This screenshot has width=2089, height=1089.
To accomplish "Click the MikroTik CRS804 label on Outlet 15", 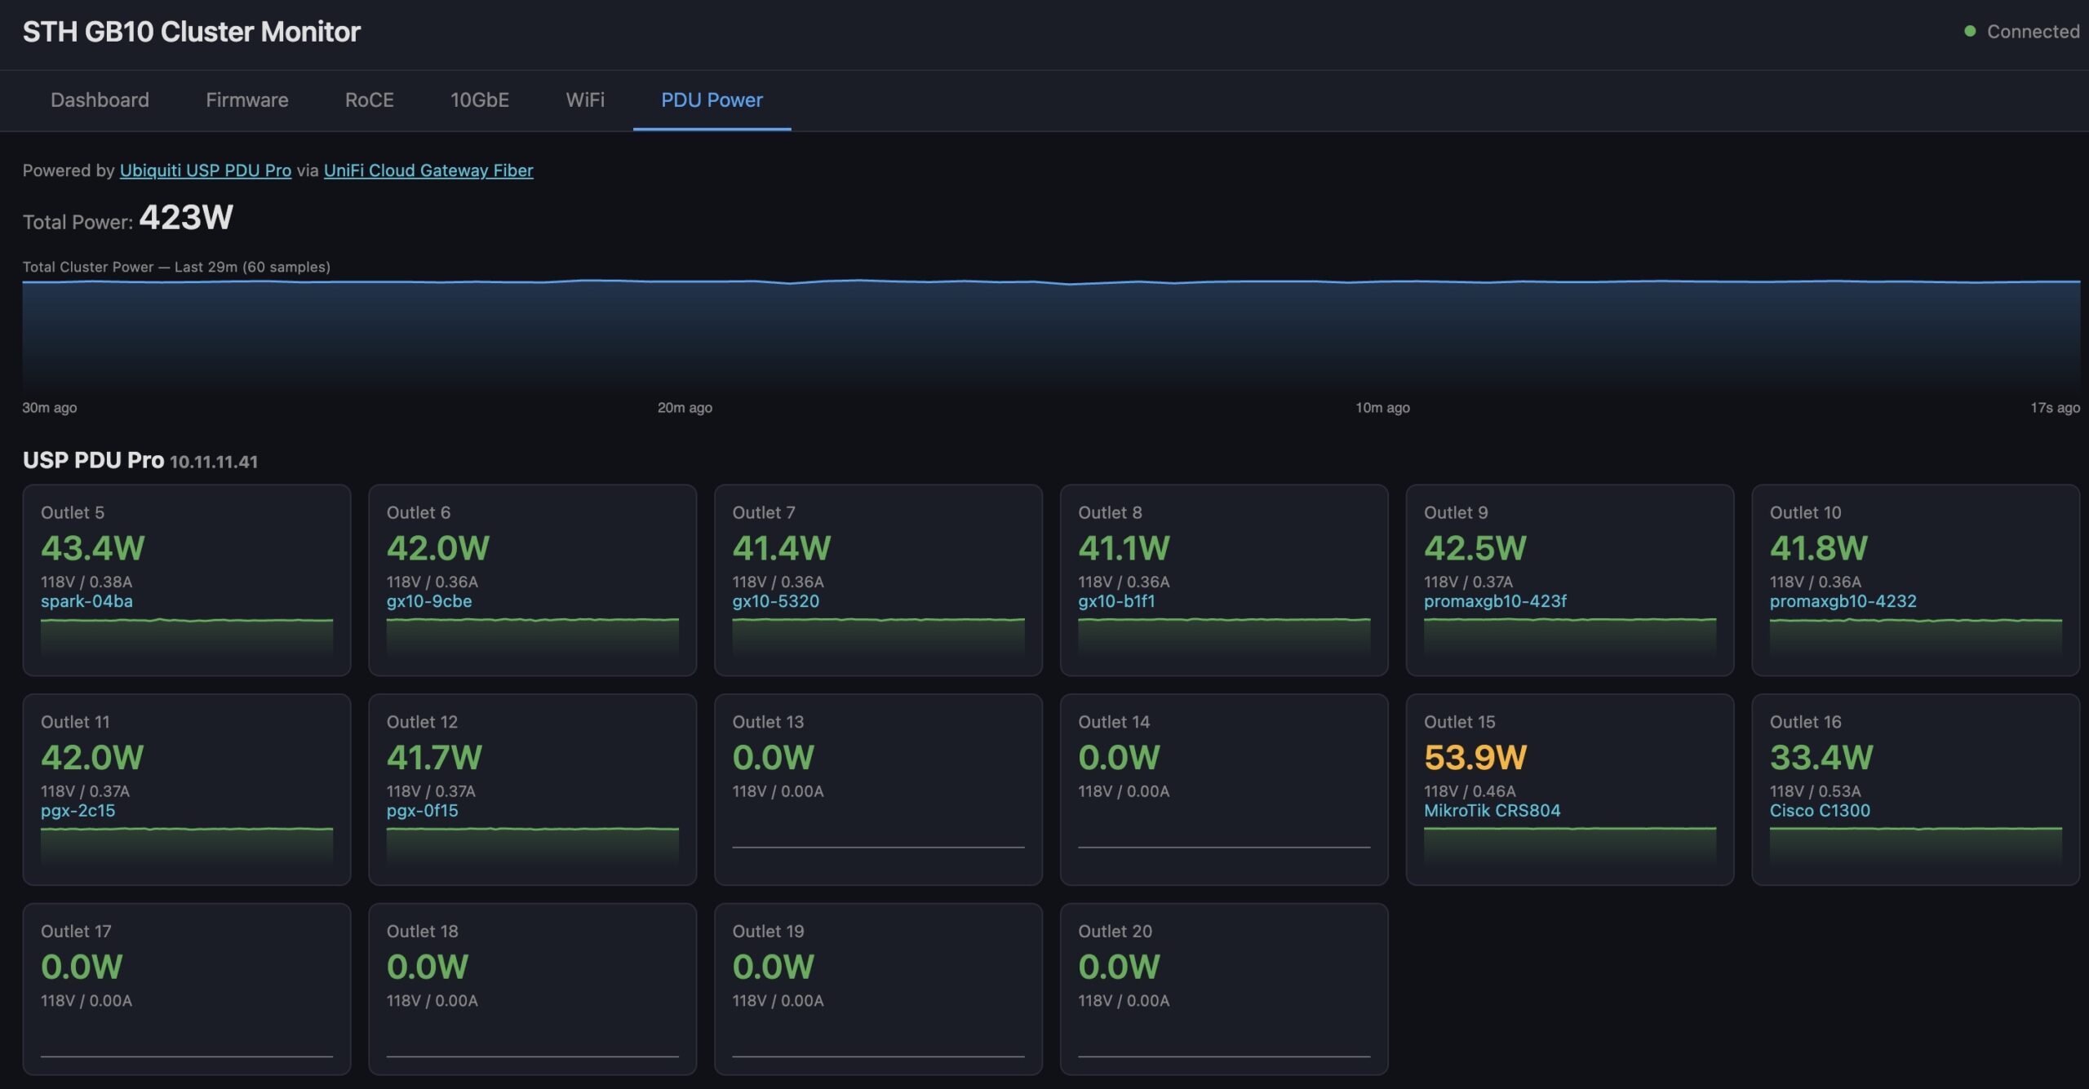I will (1492, 811).
